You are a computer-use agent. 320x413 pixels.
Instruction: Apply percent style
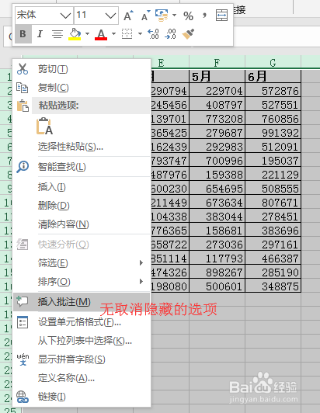pyautogui.click(x=188, y=16)
